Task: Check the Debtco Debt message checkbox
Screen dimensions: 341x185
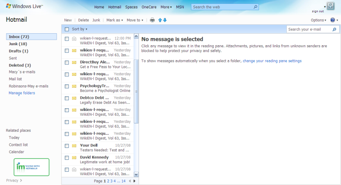Action: [x=67, y=98]
